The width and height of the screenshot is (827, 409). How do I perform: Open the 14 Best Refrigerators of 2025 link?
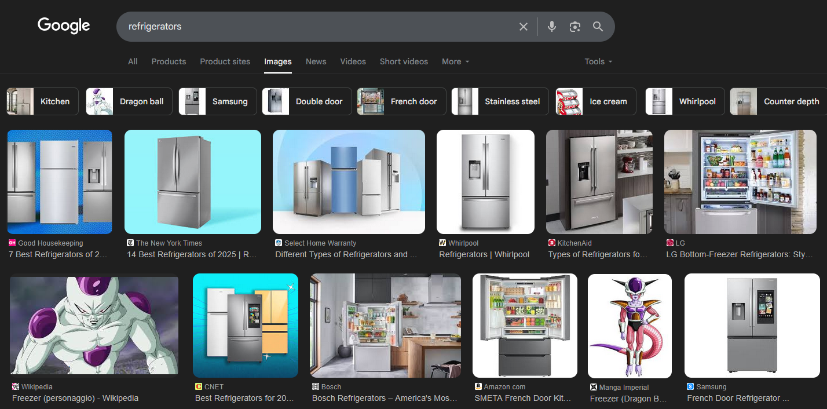(192, 254)
